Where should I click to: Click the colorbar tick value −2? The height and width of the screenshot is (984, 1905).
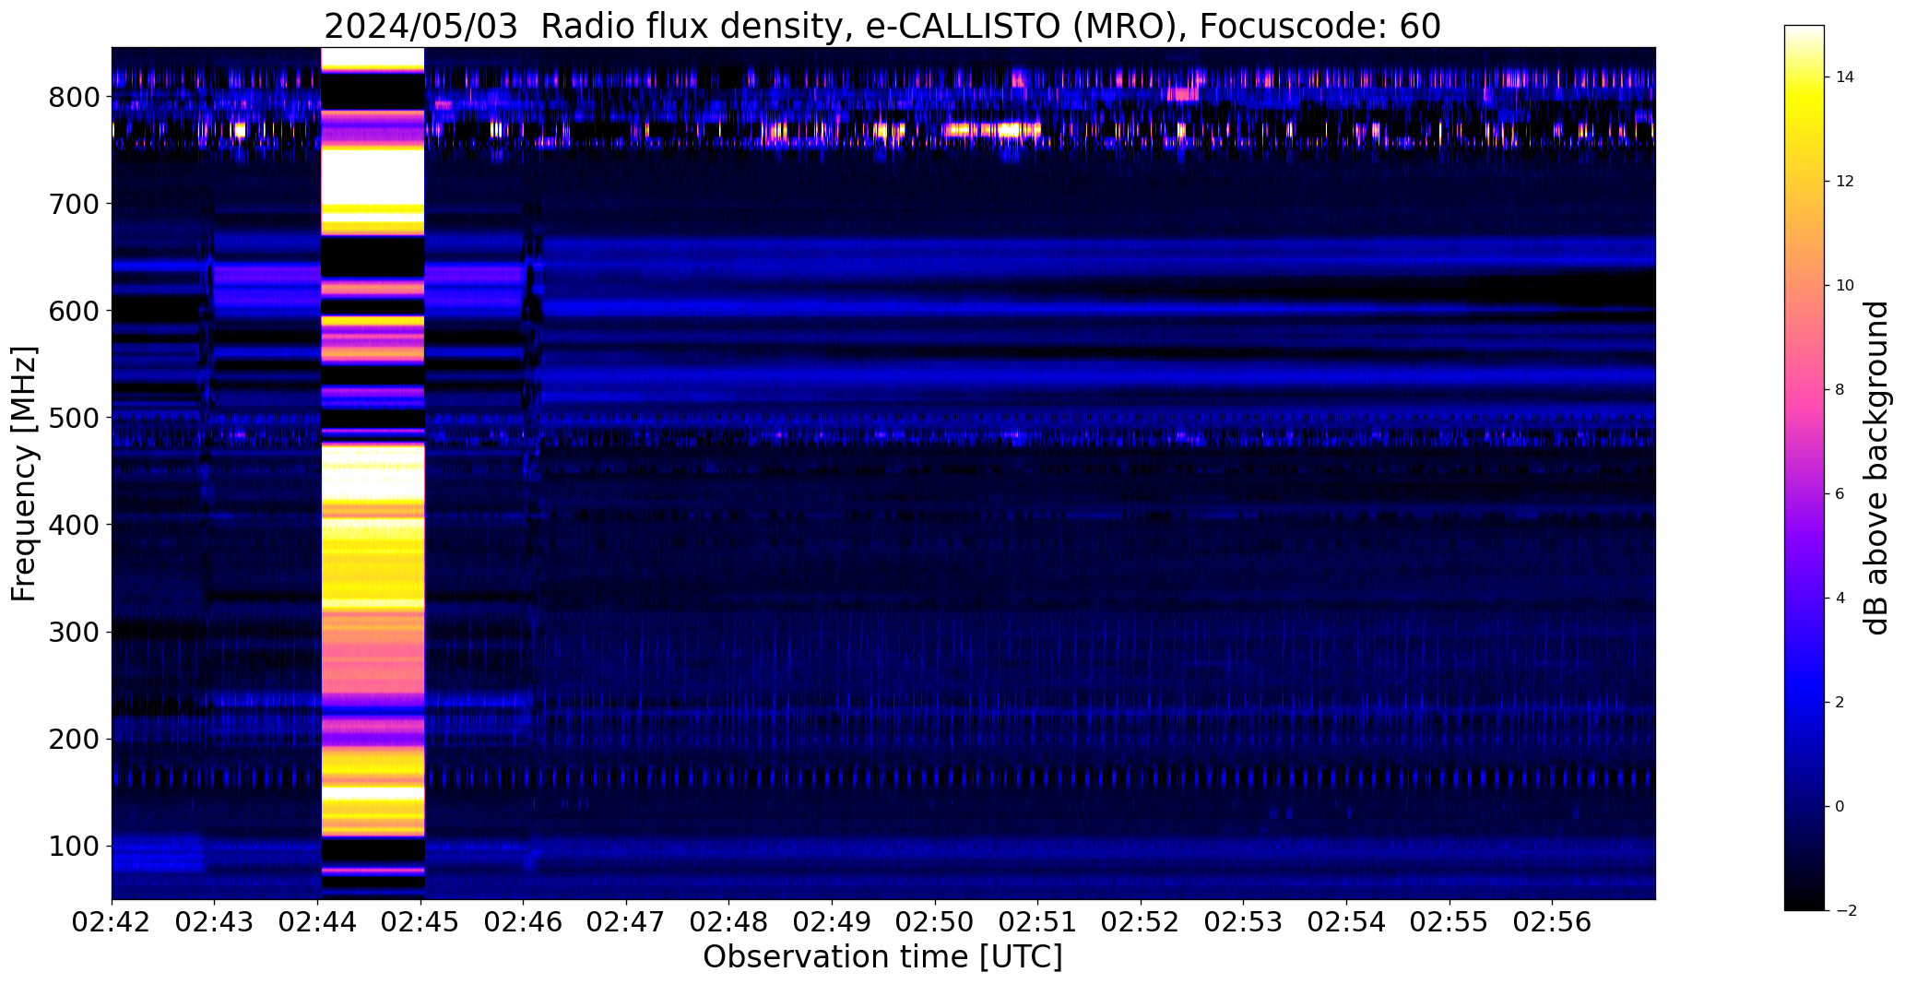pos(1844,911)
